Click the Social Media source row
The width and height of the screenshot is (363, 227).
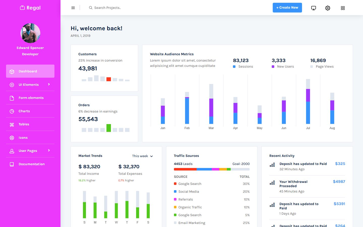click(x=212, y=192)
